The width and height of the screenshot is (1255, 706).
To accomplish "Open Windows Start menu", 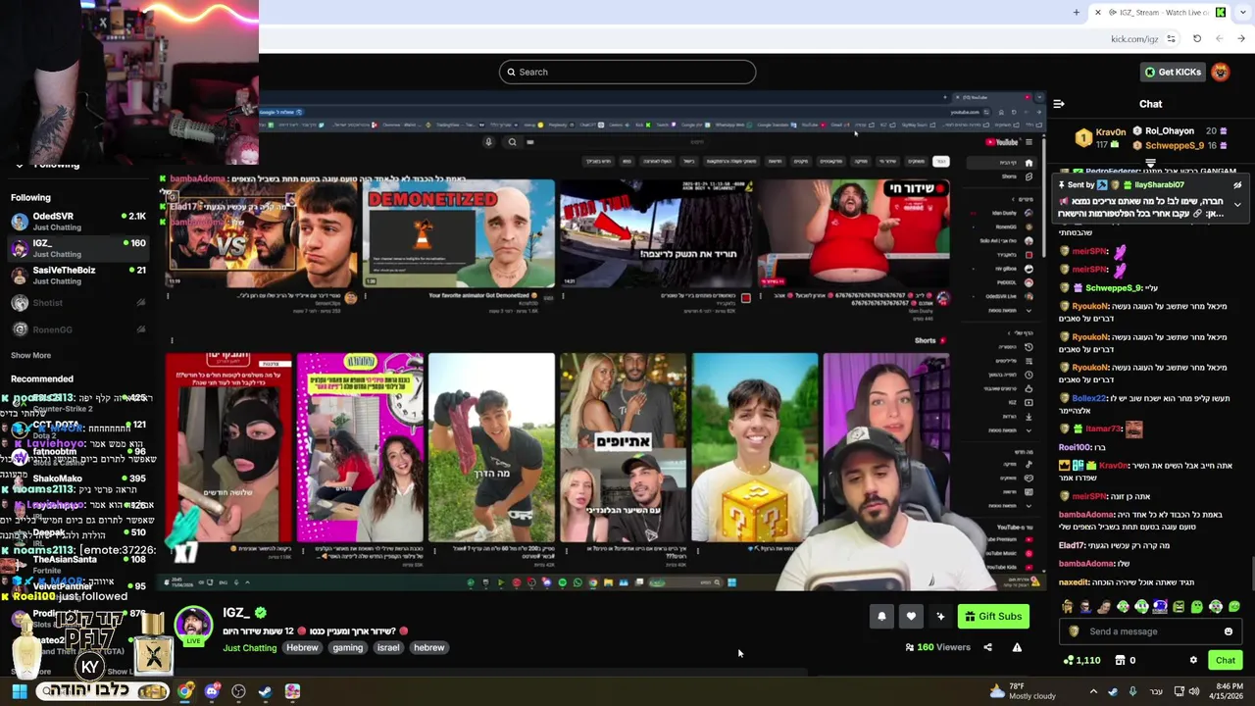I will coord(19,691).
